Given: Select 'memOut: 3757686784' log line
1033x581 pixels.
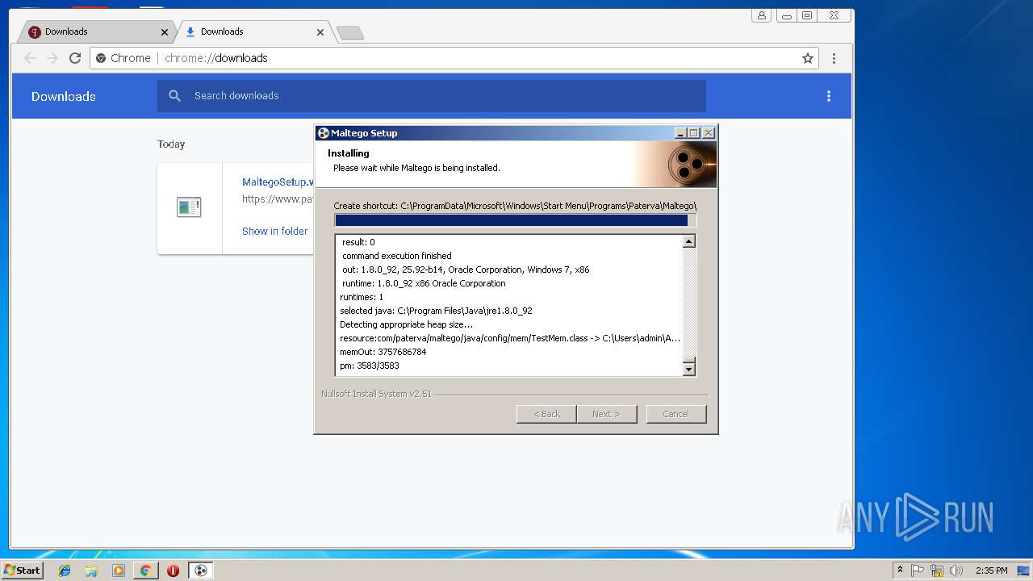Looking at the screenshot, I should coord(383,352).
